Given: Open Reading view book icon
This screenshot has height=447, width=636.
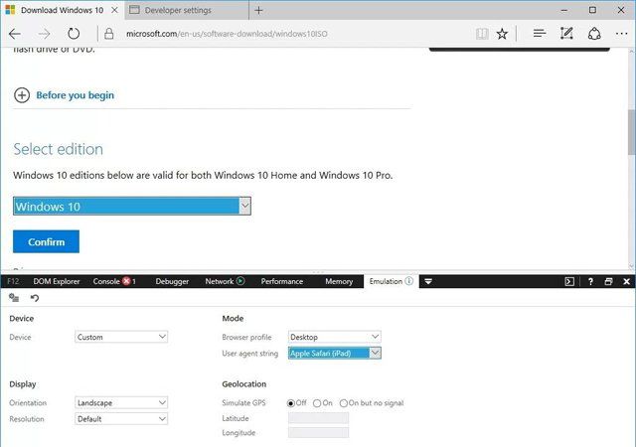Looking at the screenshot, I should coord(482,34).
